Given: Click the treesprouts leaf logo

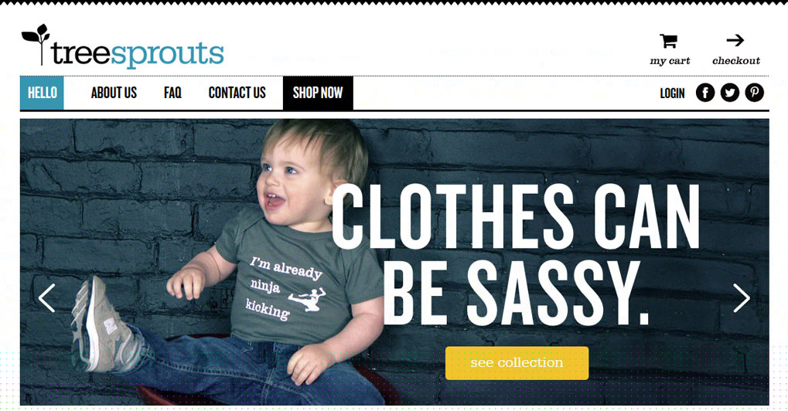Looking at the screenshot, I should (x=36, y=44).
